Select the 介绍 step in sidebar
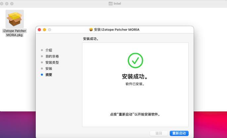 49,50
